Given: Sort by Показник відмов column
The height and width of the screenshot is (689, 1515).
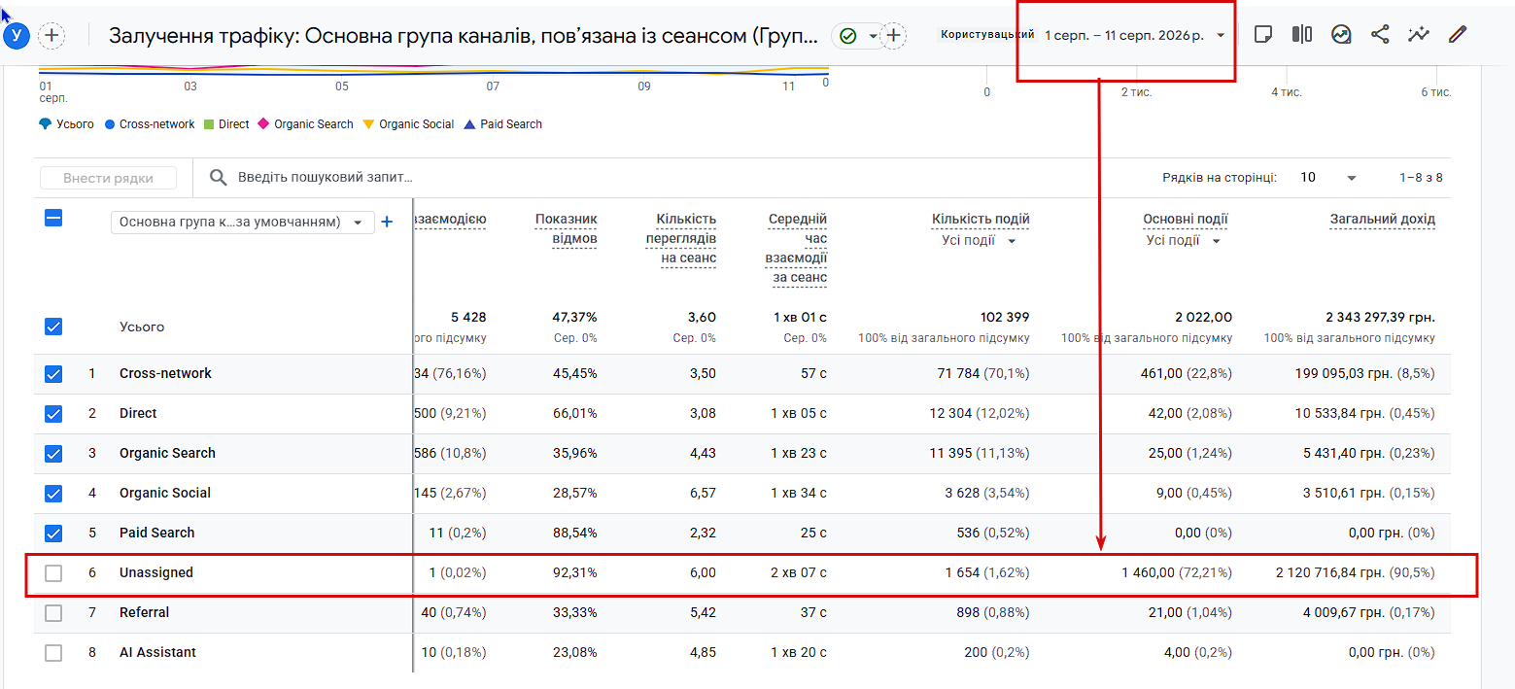Looking at the screenshot, I should coord(566,228).
